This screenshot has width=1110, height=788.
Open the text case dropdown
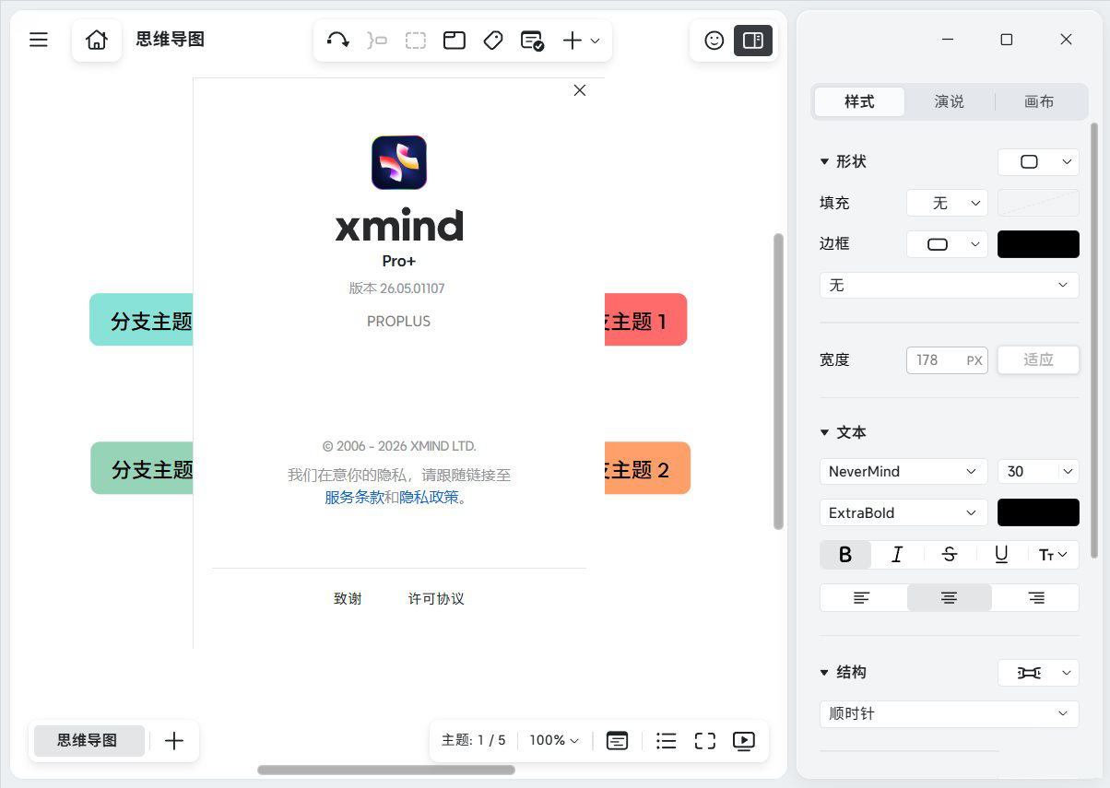point(1053,554)
